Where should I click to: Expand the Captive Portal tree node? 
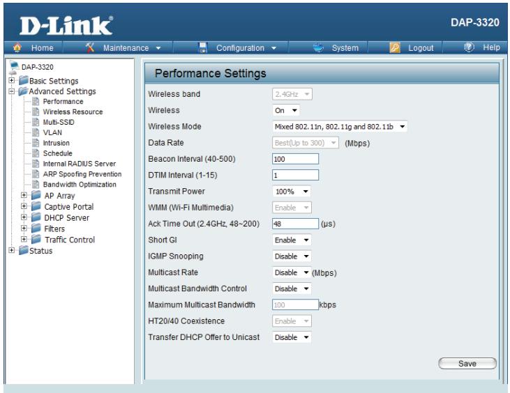coord(24,206)
